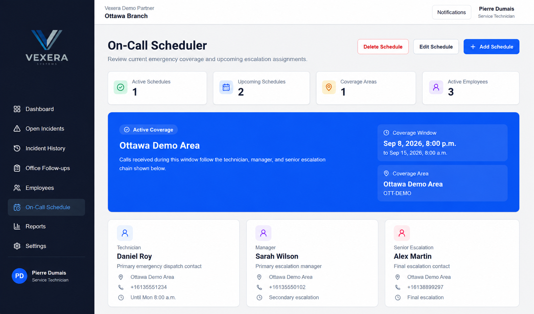Click the Coverage Window clock icon
The height and width of the screenshot is (314, 534).
pos(386,133)
